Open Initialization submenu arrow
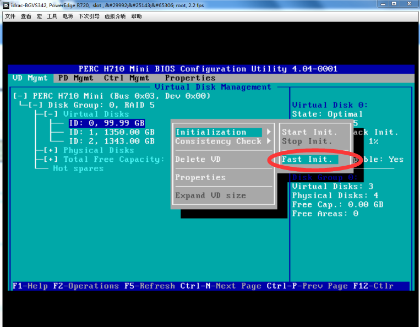Screen dimensions: 420x327 (x=269, y=132)
